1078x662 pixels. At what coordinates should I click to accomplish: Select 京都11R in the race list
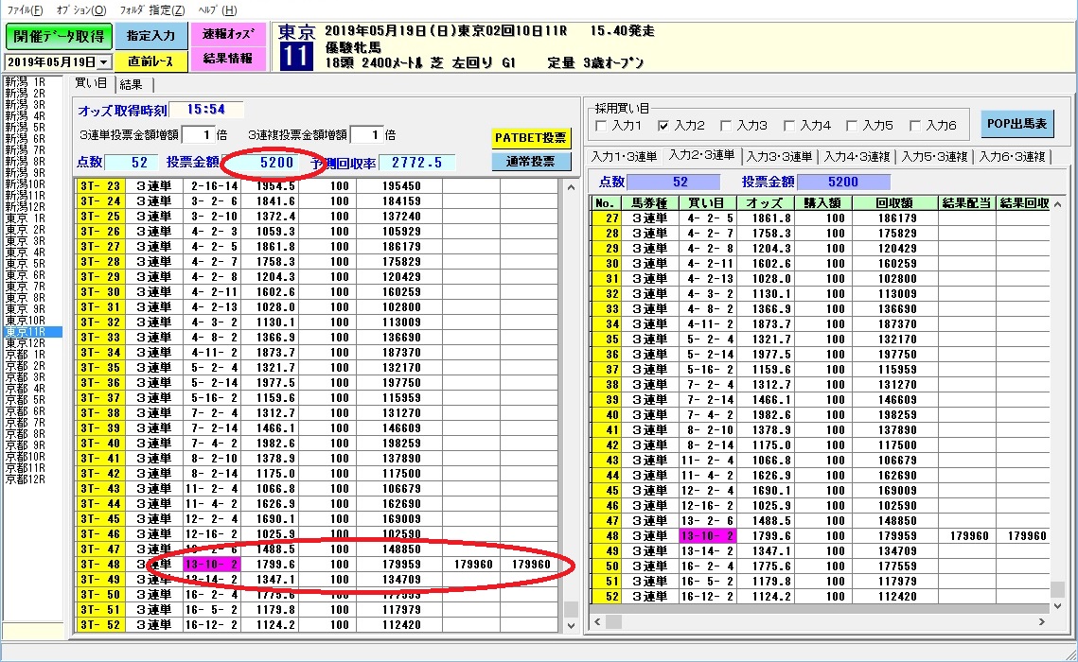[x=25, y=467]
